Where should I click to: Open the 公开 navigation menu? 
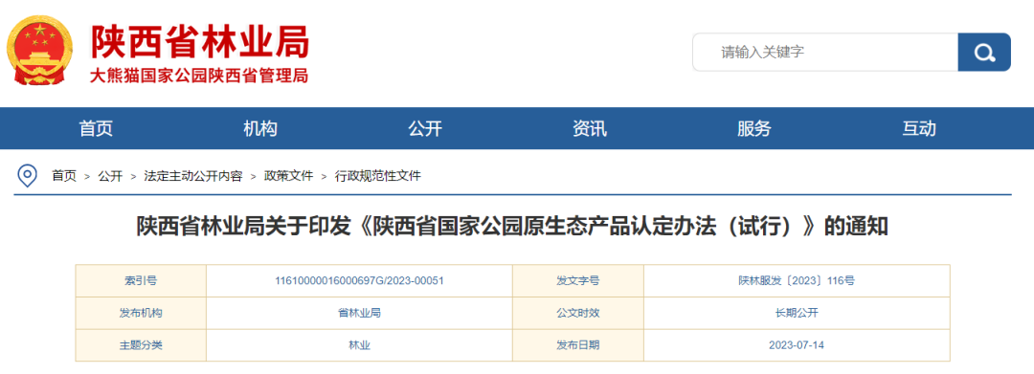(425, 128)
